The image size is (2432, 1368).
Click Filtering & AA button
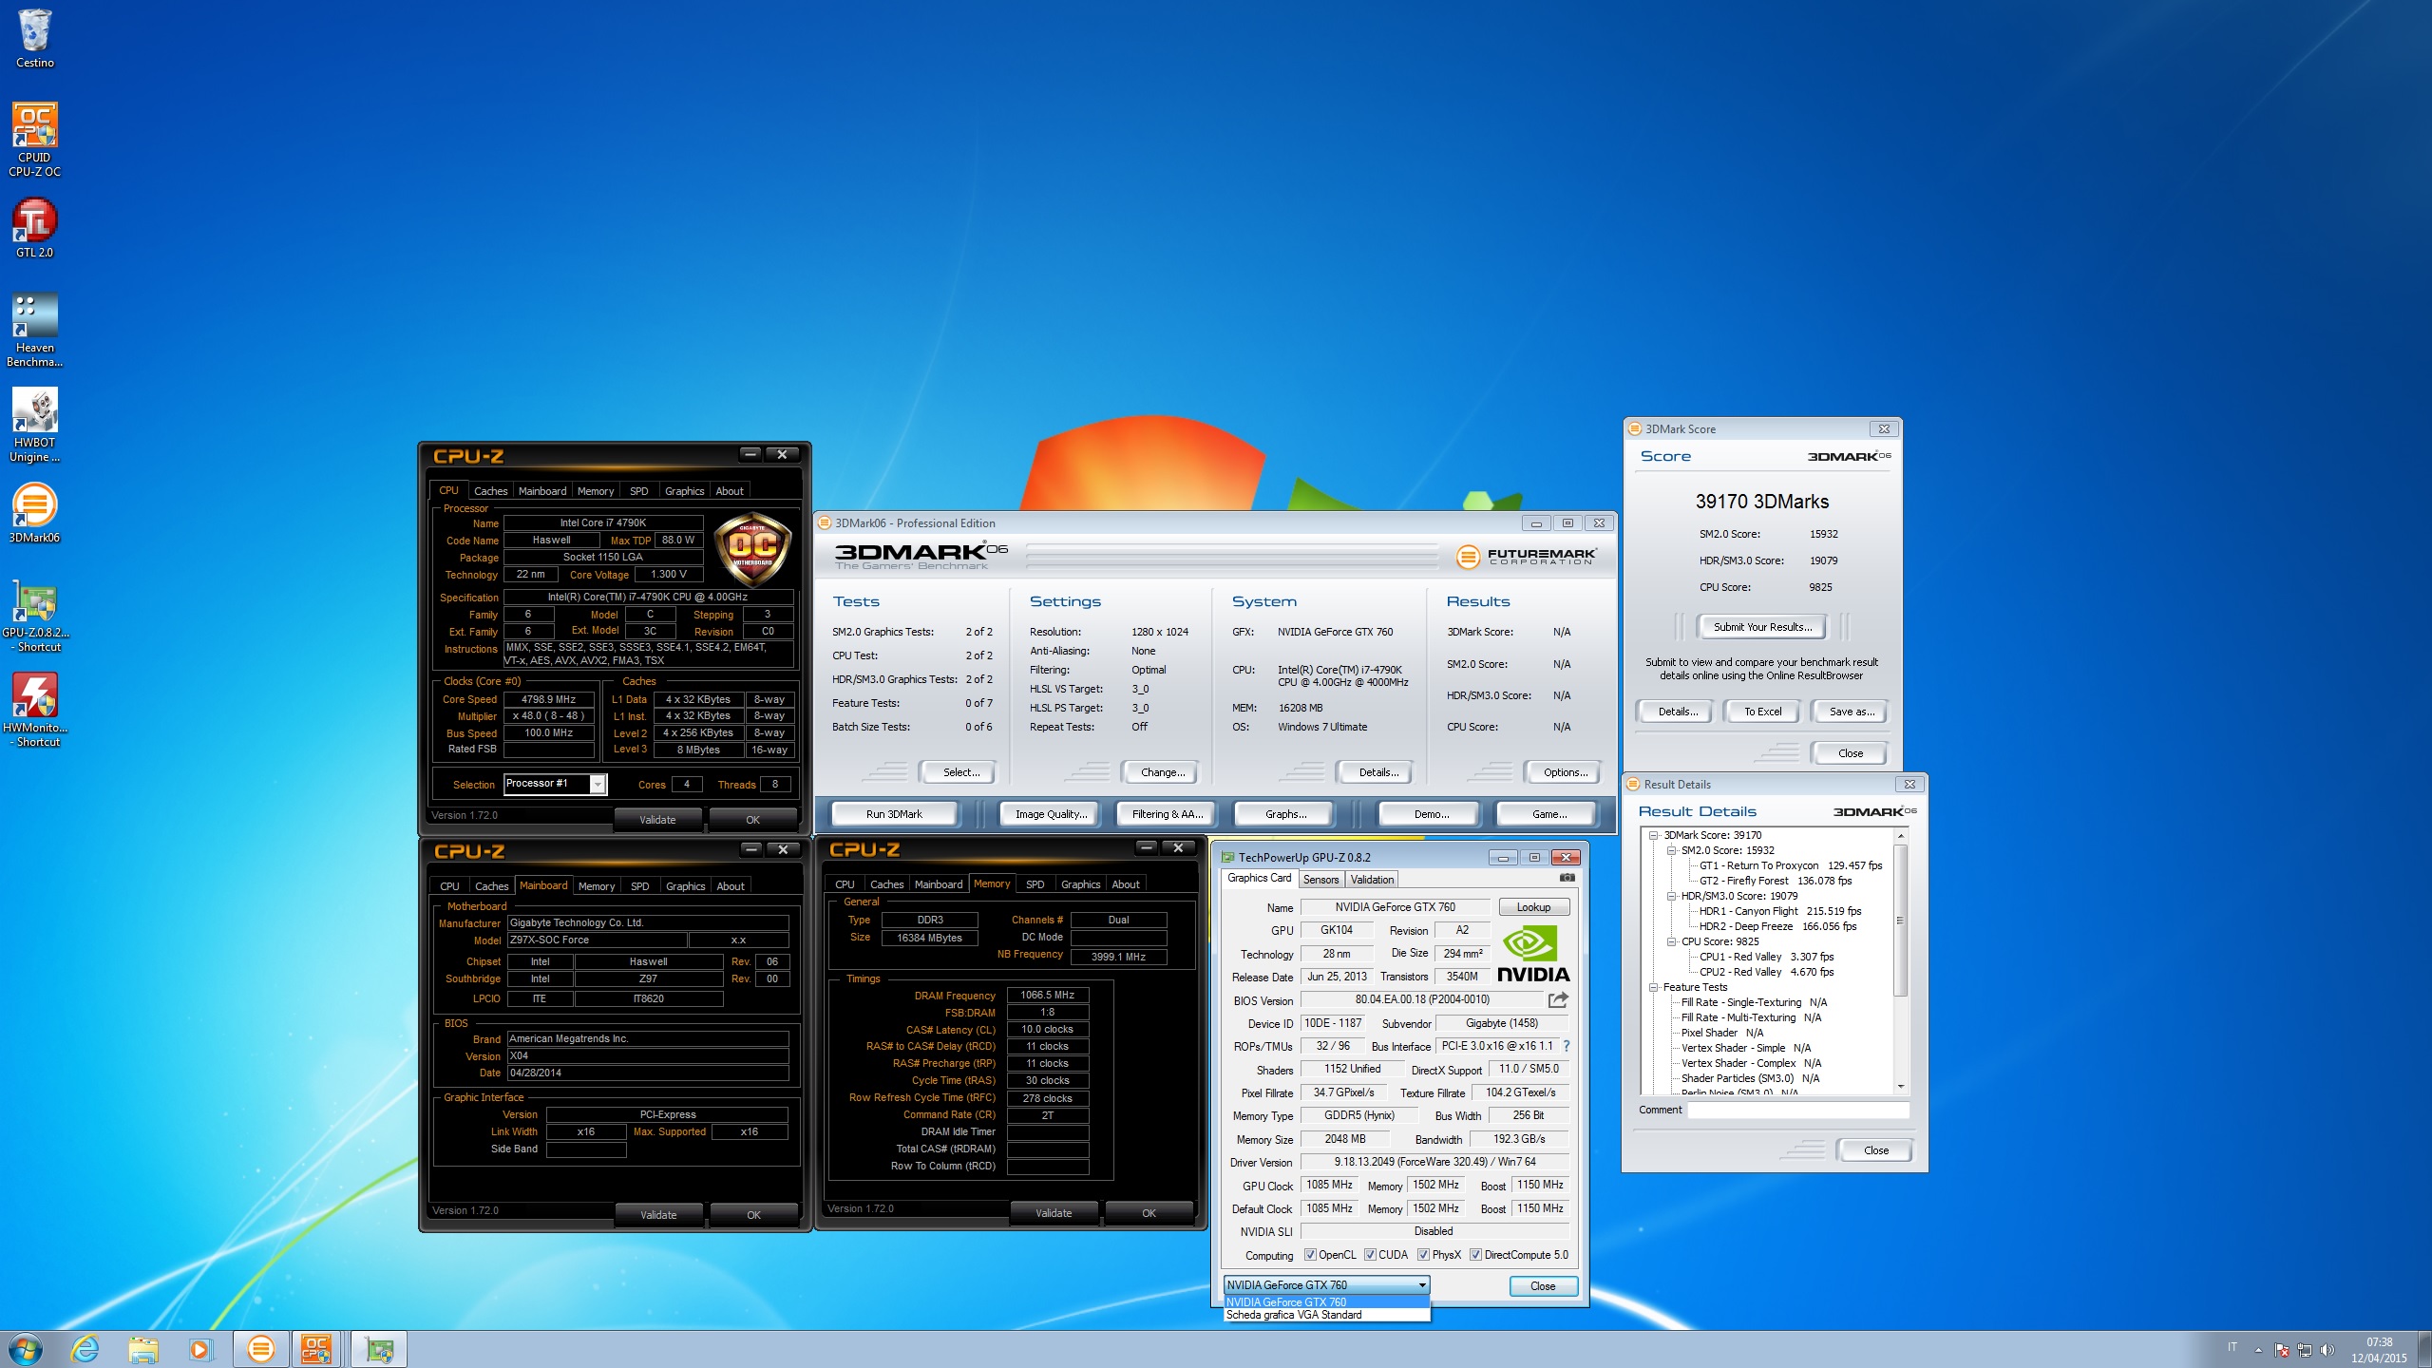(x=1168, y=814)
